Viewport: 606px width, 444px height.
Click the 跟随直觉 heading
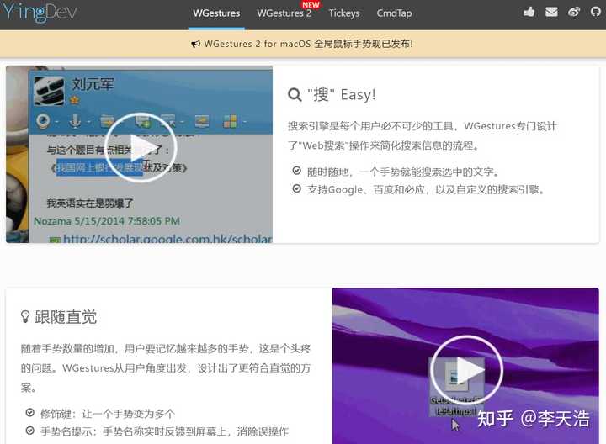[x=66, y=316]
